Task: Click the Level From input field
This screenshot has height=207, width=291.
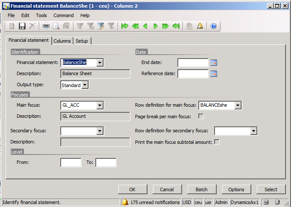Action: coord(71,163)
